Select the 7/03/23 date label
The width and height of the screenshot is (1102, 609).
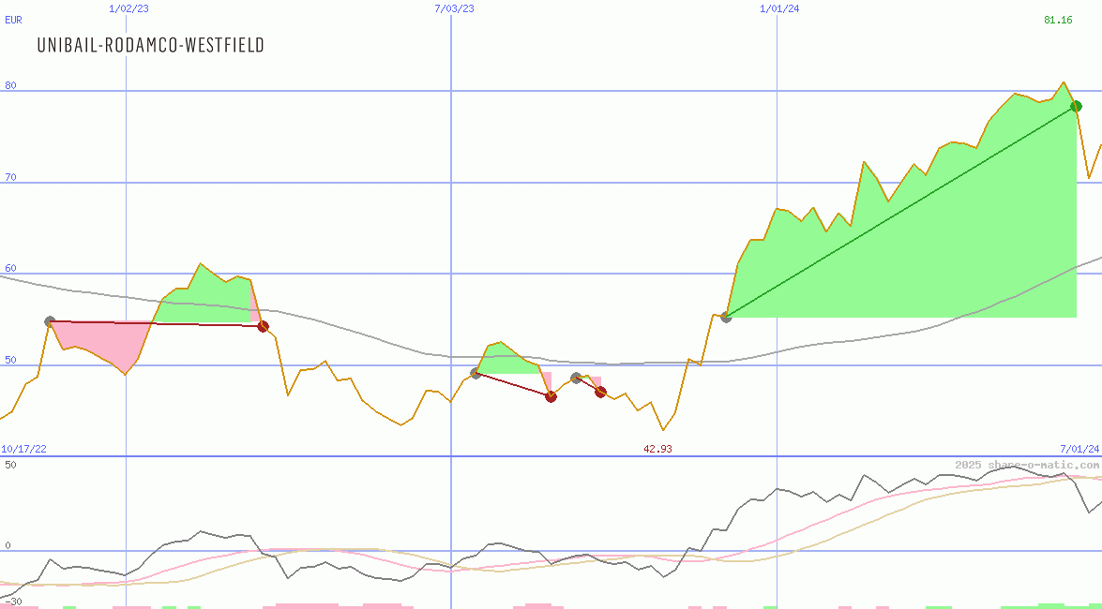pyautogui.click(x=454, y=8)
